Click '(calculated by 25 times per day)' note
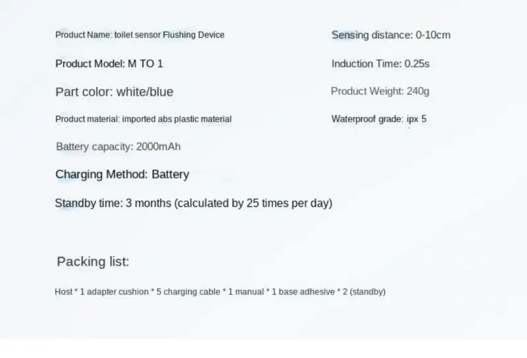 (x=253, y=203)
